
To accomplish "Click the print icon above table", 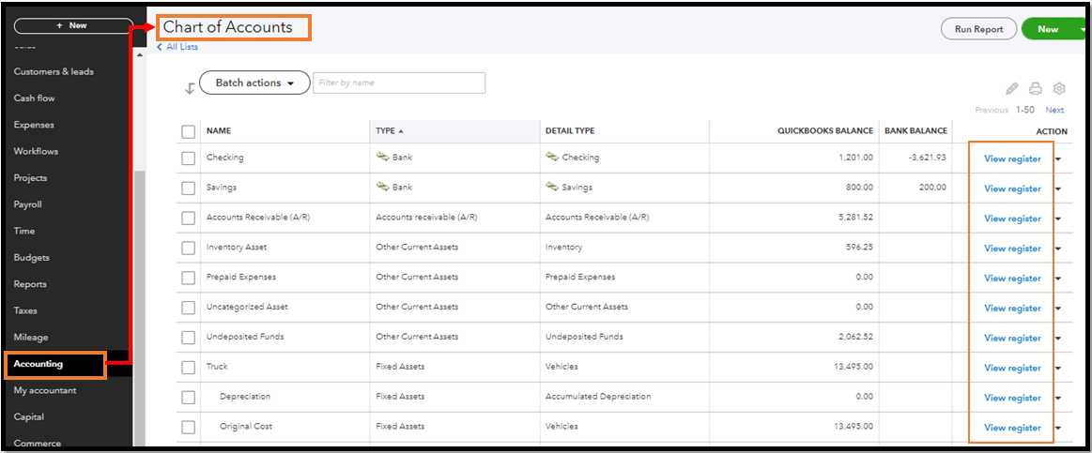I will (x=1036, y=88).
